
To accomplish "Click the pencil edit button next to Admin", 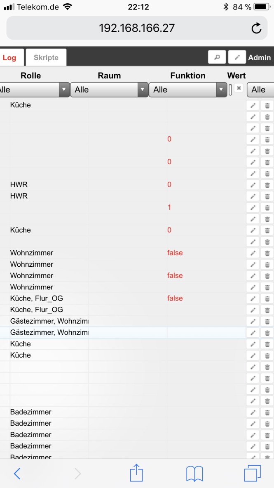I will 237,57.
